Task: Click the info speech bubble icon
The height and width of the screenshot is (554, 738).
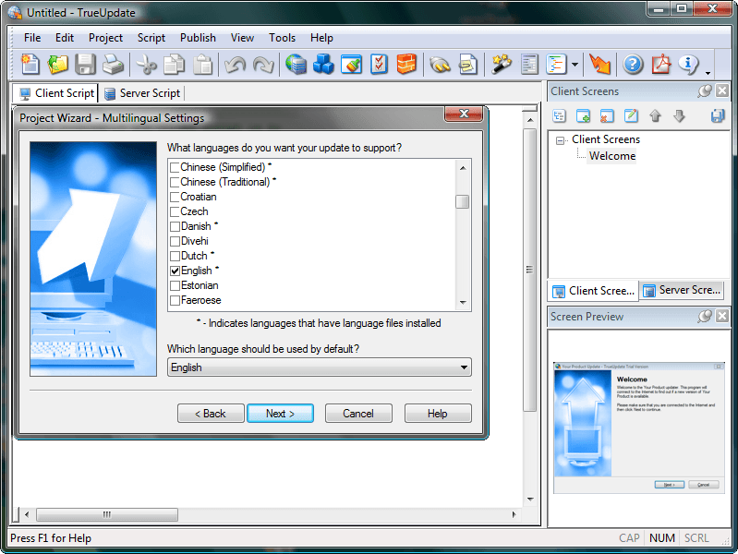Action: [688, 65]
